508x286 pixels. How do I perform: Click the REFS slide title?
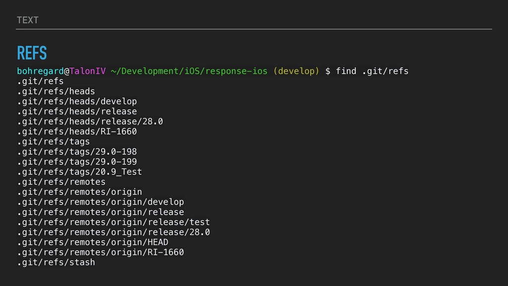point(32,52)
